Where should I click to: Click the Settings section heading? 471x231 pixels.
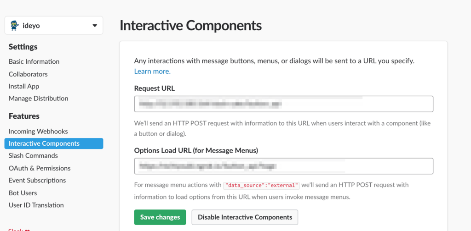tap(23, 47)
